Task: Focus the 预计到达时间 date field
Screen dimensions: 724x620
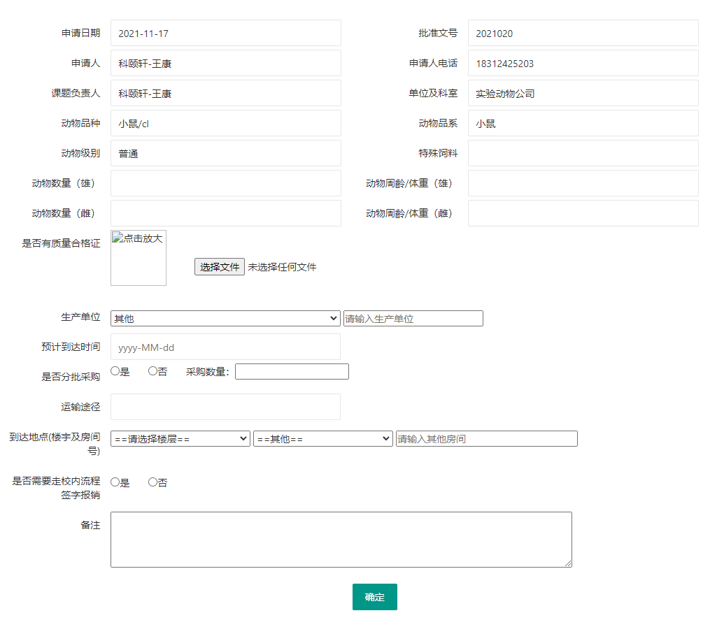Action: tap(225, 347)
